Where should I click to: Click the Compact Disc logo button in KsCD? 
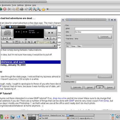point(7,33)
